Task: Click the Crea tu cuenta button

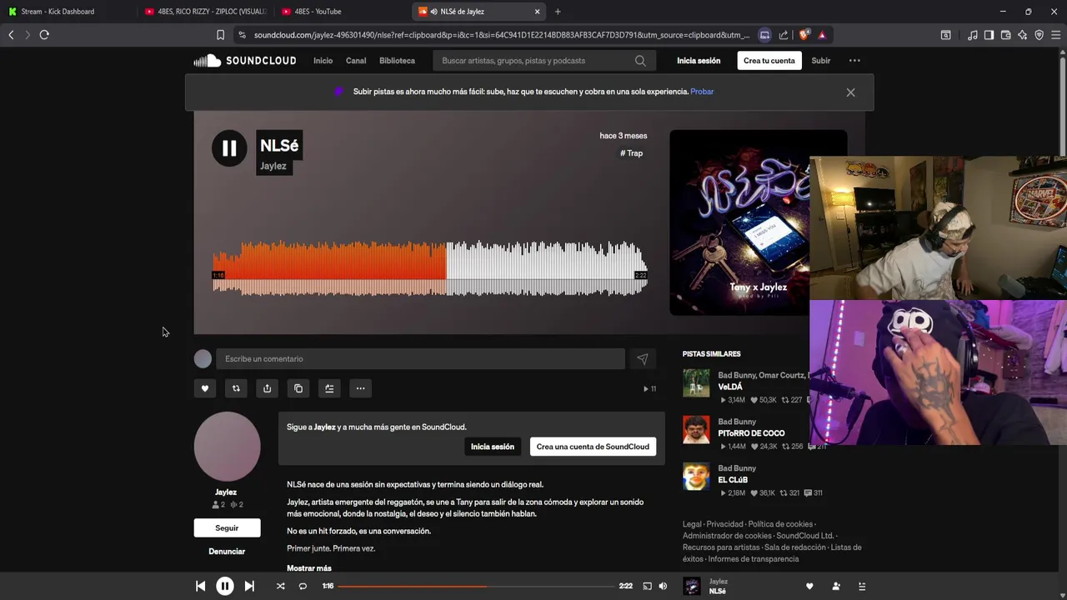Action: click(x=769, y=61)
